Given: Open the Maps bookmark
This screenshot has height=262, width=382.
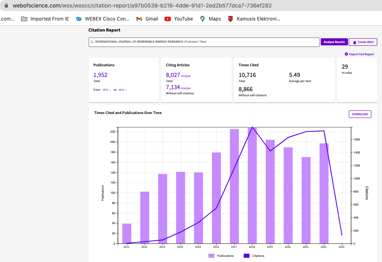Looking at the screenshot, I should coord(210,19).
